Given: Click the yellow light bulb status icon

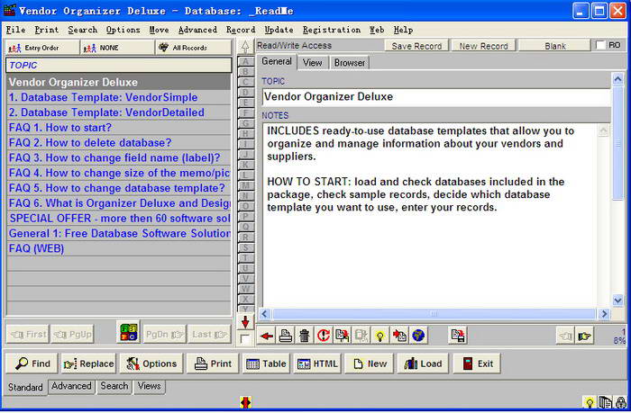Looking at the screenshot, I should click(590, 402).
